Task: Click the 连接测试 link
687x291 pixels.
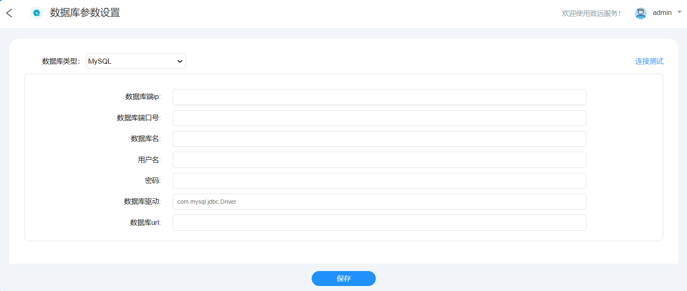Action: tap(649, 62)
